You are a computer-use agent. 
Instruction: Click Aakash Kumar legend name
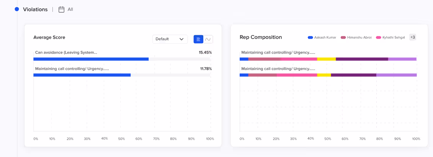pos(325,37)
